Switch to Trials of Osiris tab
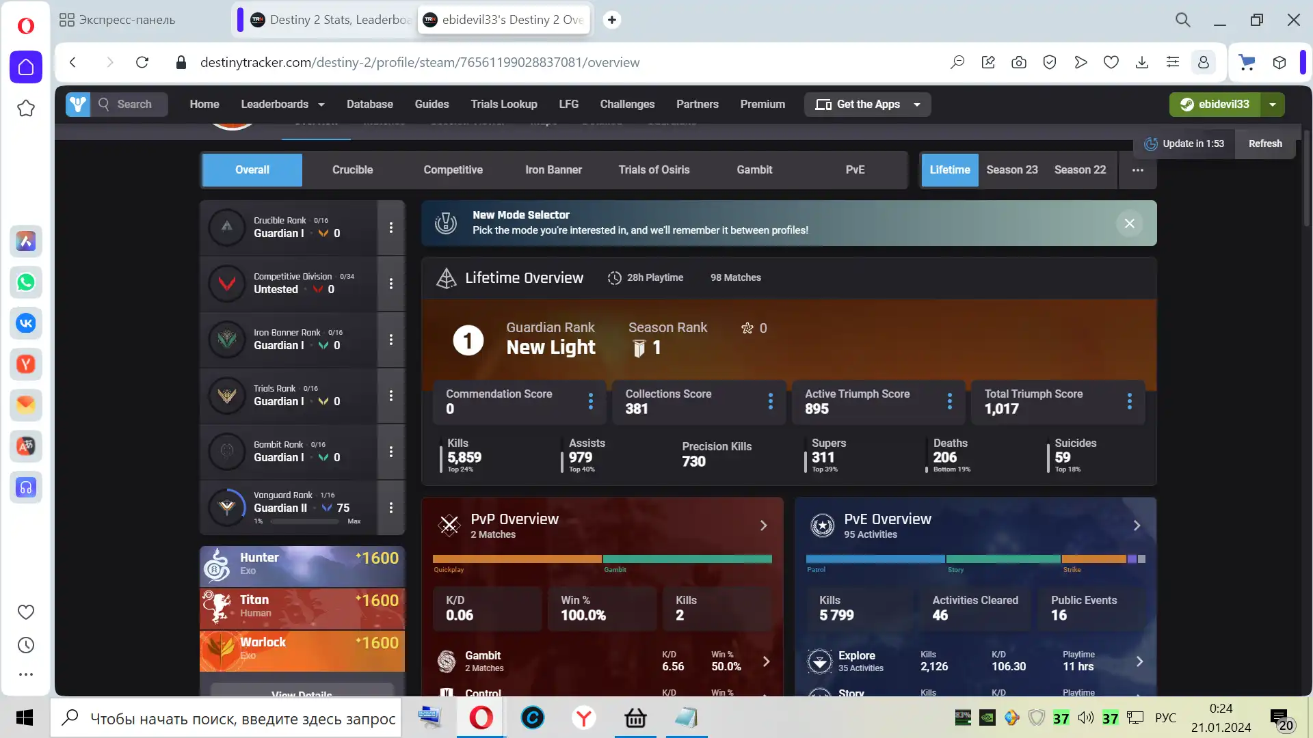Viewport: 1313px width, 738px height. tap(654, 170)
